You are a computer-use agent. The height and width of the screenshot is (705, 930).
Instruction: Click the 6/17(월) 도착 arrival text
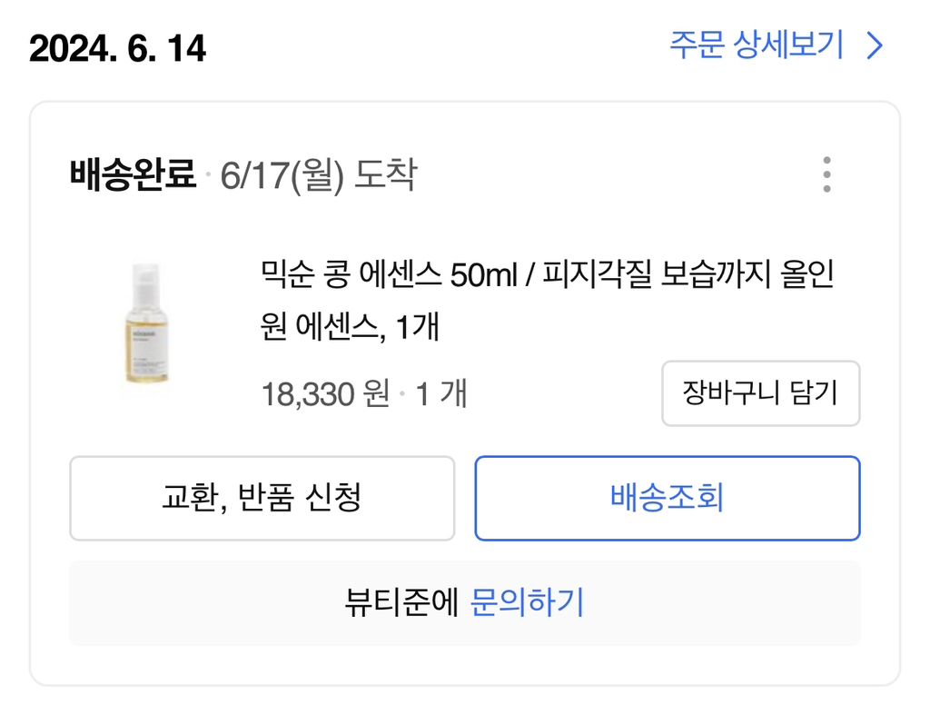[318, 174]
